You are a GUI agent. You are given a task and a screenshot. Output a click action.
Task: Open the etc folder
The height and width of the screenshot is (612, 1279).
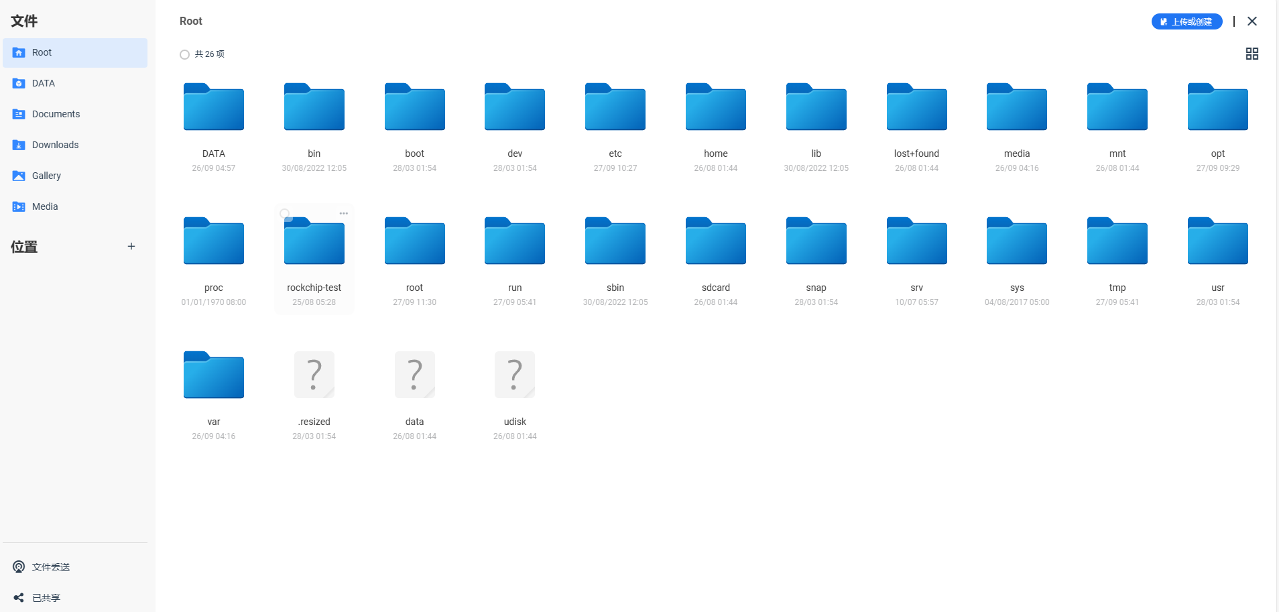pyautogui.click(x=615, y=107)
